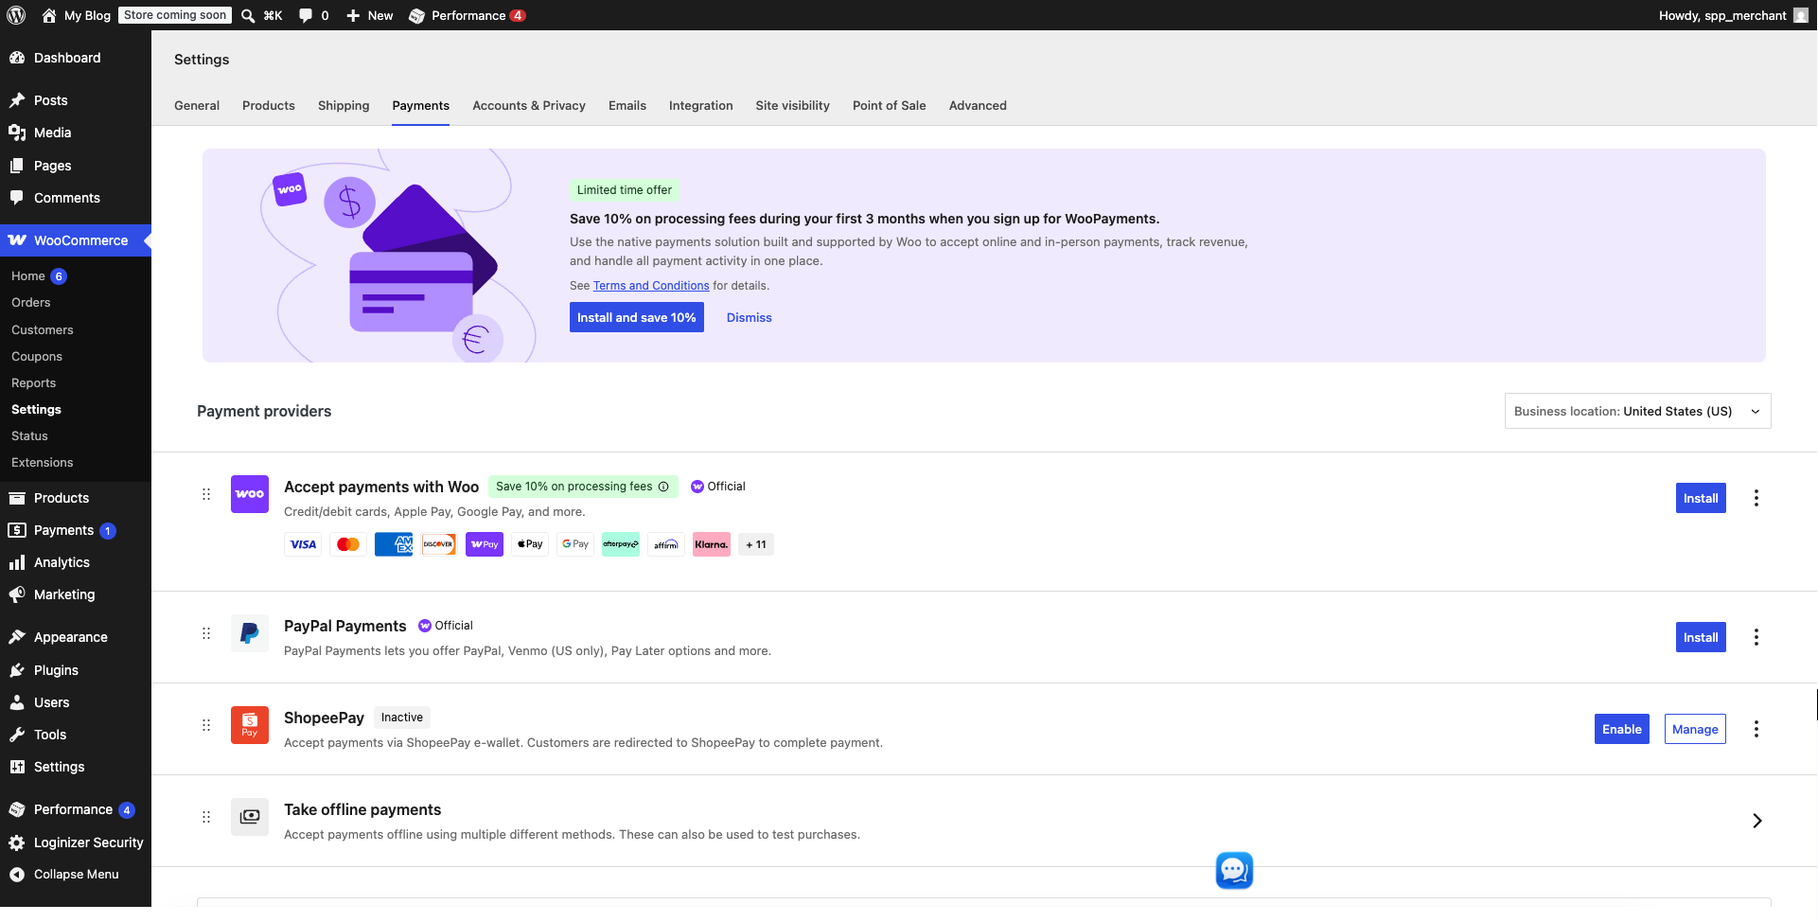
Task: Open Reports in WooCommerce submenu
Action: (34, 383)
